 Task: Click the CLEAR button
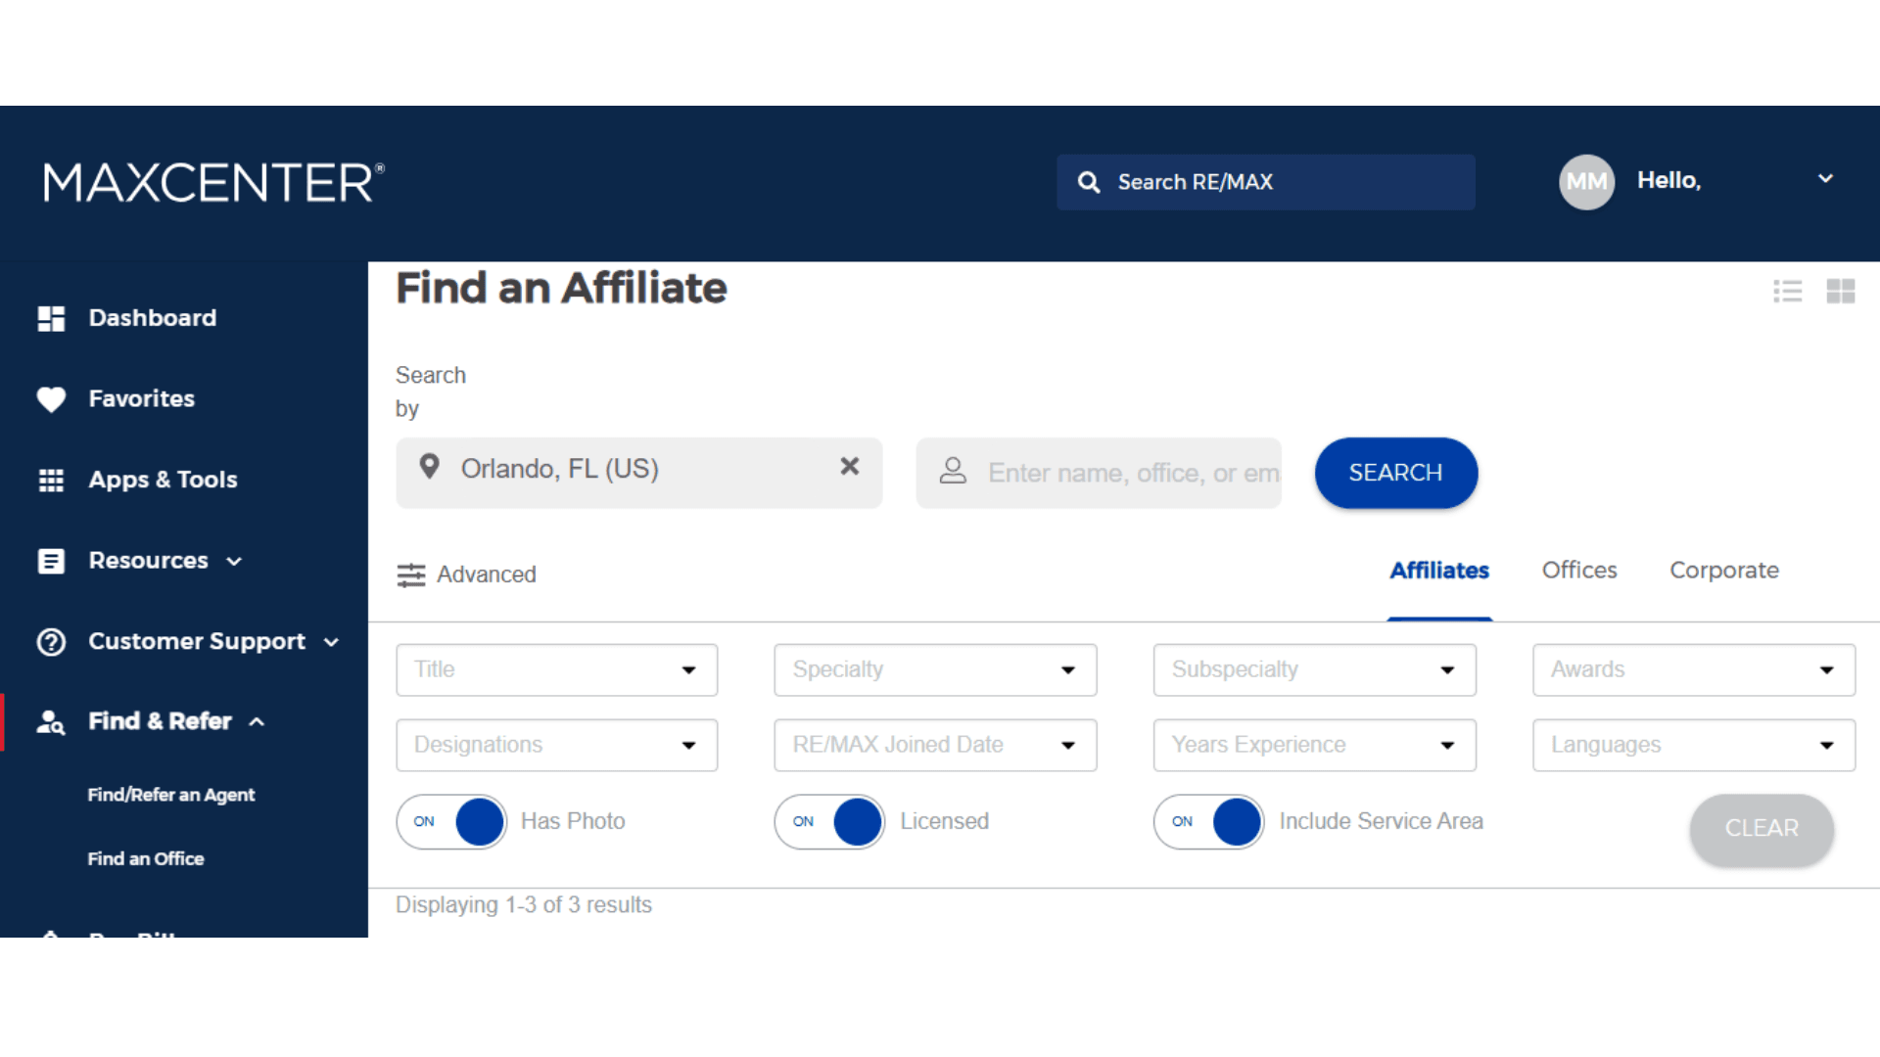tap(1762, 829)
